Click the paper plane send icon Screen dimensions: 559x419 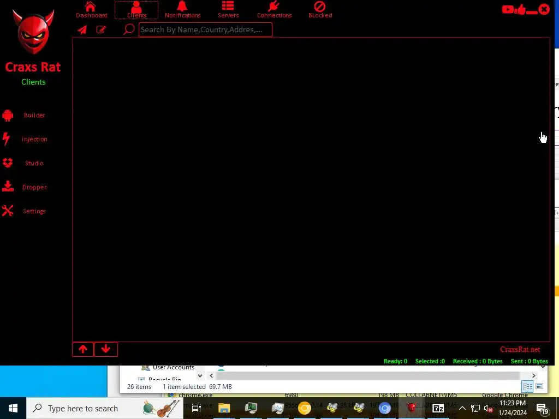tap(82, 29)
